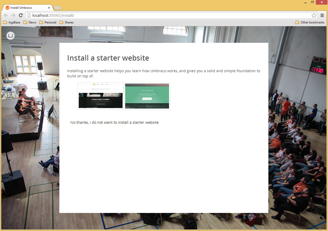328x231 pixels.
Task: Open the News bookmarks folder
Action: [30, 22]
